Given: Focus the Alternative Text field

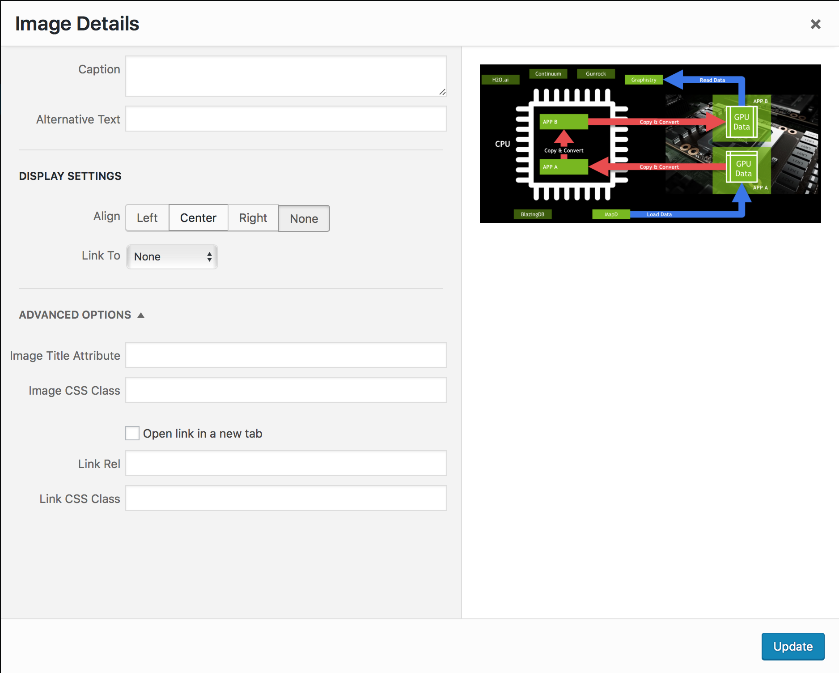Looking at the screenshot, I should [286, 119].
